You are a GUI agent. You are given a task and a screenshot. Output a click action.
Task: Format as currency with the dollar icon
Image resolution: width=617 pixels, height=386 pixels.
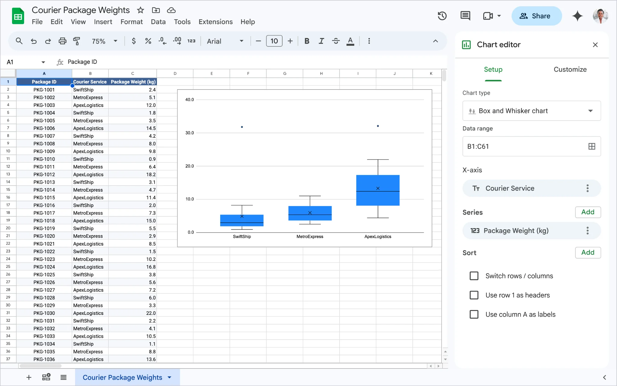(134, 41)
